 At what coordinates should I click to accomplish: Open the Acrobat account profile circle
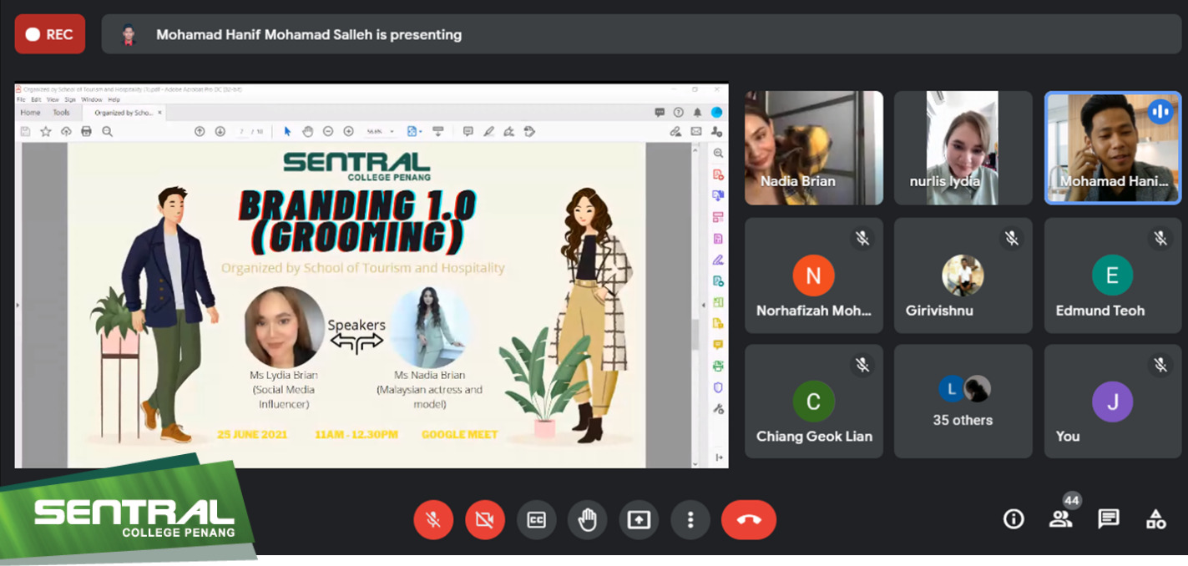pos(716,113)
